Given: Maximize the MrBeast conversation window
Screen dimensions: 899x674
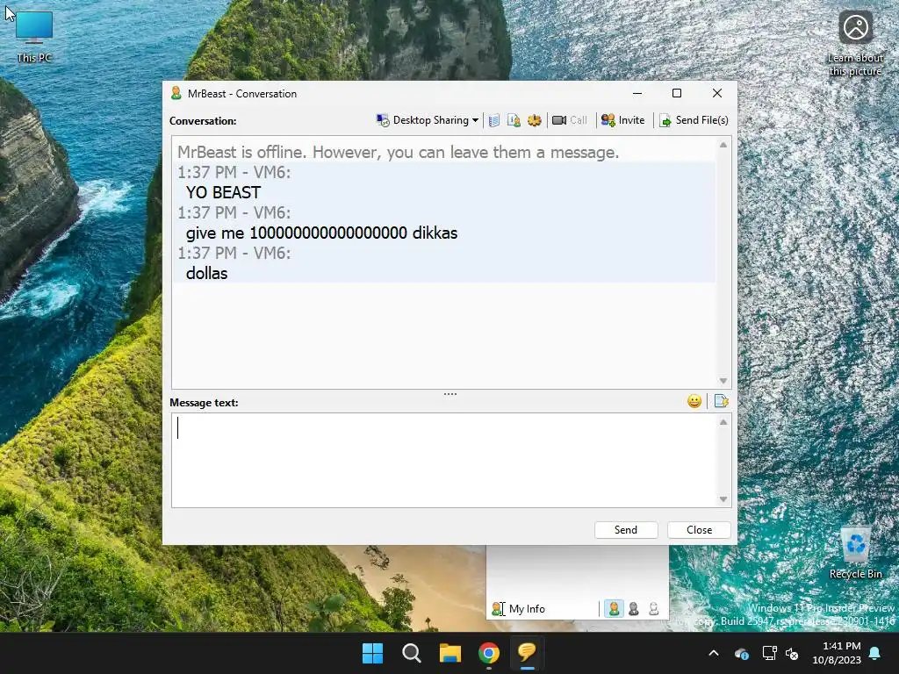Looking at the screenshot, I should pos(677,93).
